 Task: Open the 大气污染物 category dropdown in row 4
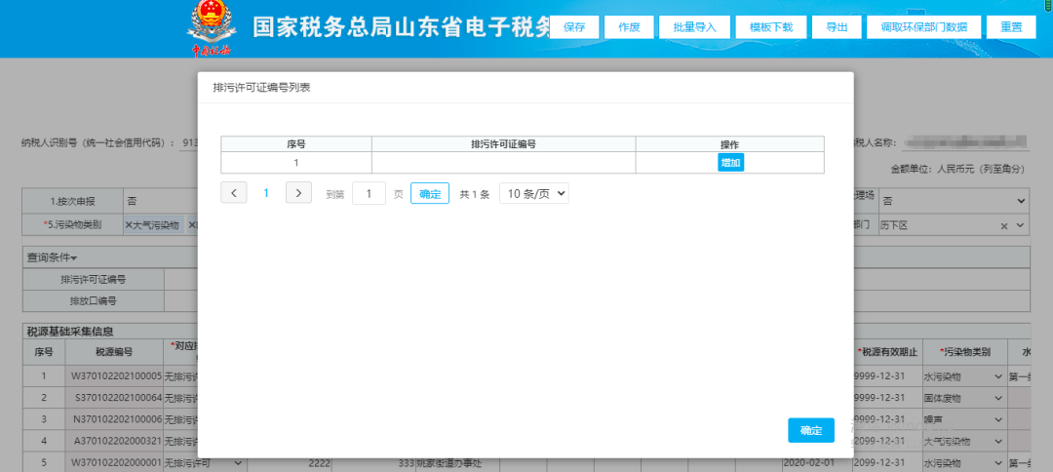(x=963, y=442)
